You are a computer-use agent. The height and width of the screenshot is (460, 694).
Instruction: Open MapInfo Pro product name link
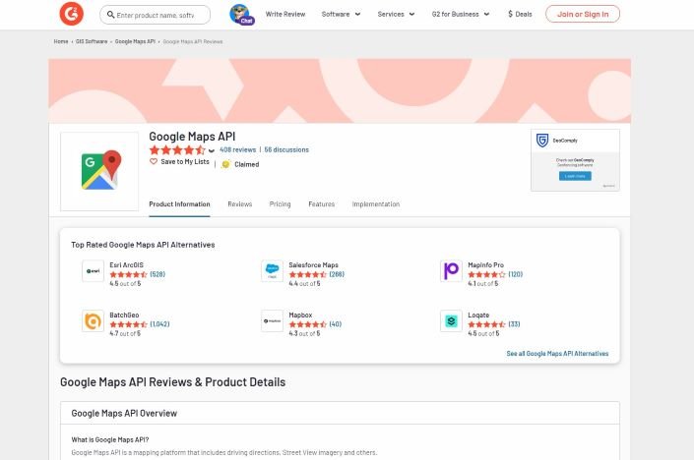tap(486, 265)
